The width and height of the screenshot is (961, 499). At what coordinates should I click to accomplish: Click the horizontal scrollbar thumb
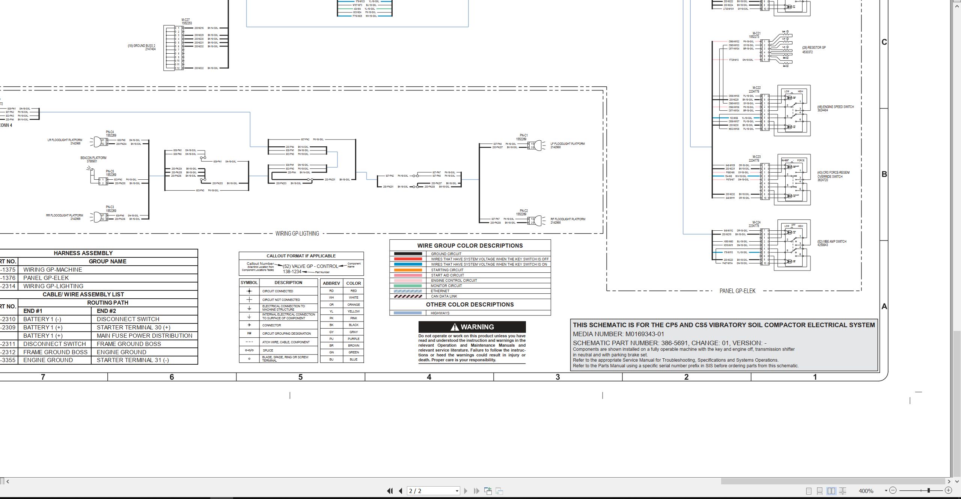833,481
